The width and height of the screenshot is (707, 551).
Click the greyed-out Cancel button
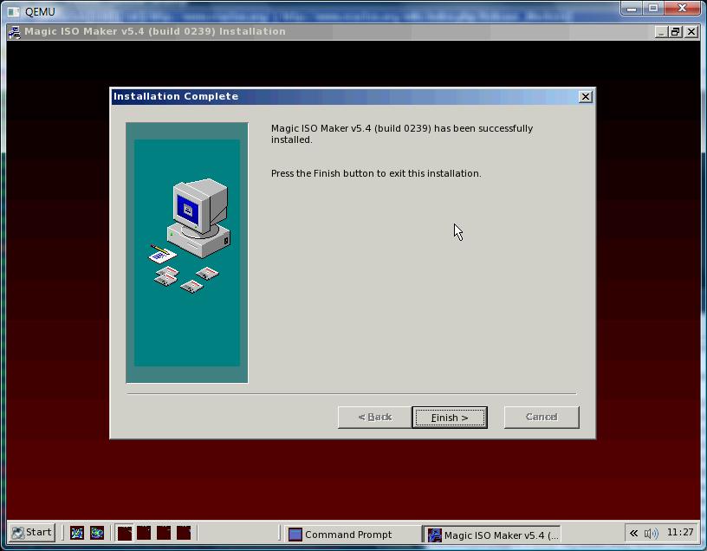coord(542,417)
